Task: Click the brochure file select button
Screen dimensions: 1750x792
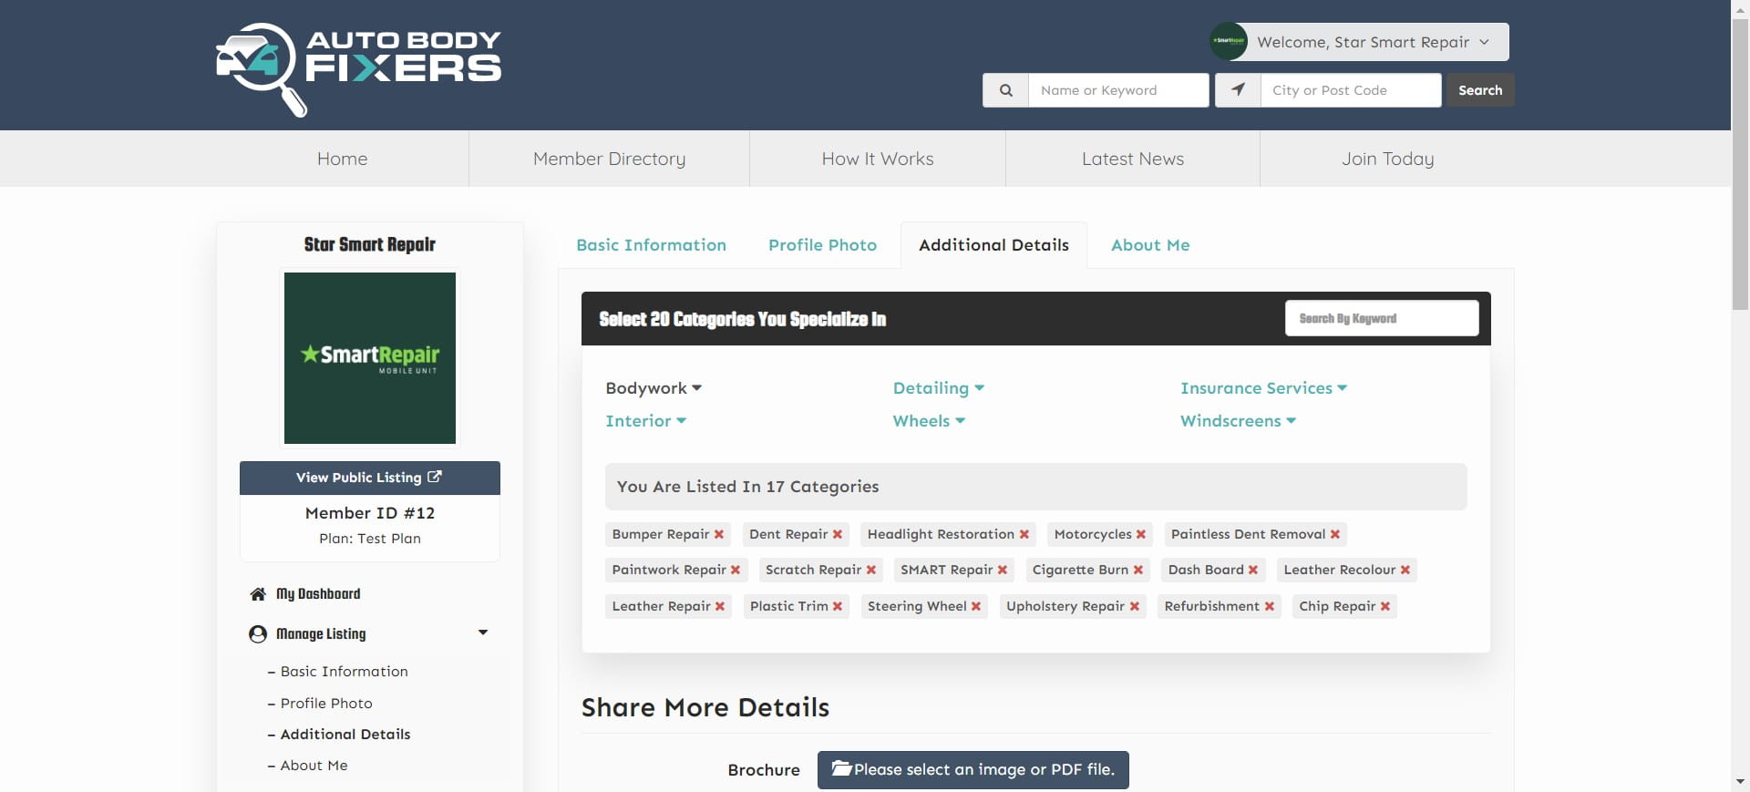Action: (x=973, y=770)
